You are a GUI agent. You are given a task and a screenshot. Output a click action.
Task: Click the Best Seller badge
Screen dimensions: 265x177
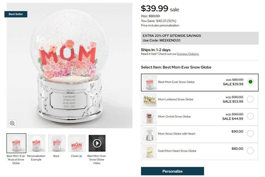tap(16, 14)
